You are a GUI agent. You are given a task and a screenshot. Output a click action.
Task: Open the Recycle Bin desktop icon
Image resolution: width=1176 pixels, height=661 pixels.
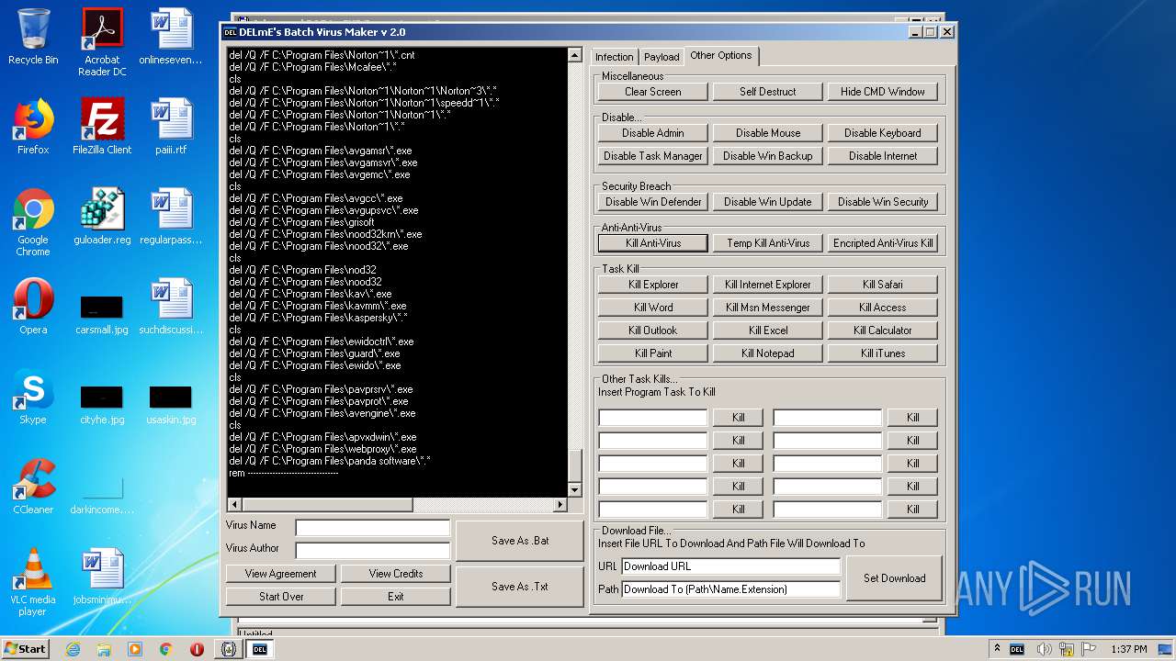33,37
